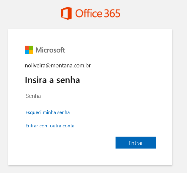Click the gray "Microsoft" wordmark text

point(50,50)
